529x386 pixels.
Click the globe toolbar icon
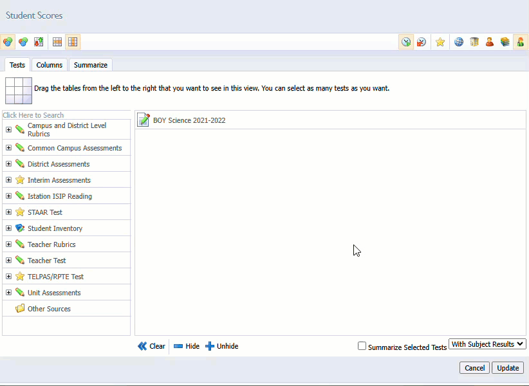459,42
